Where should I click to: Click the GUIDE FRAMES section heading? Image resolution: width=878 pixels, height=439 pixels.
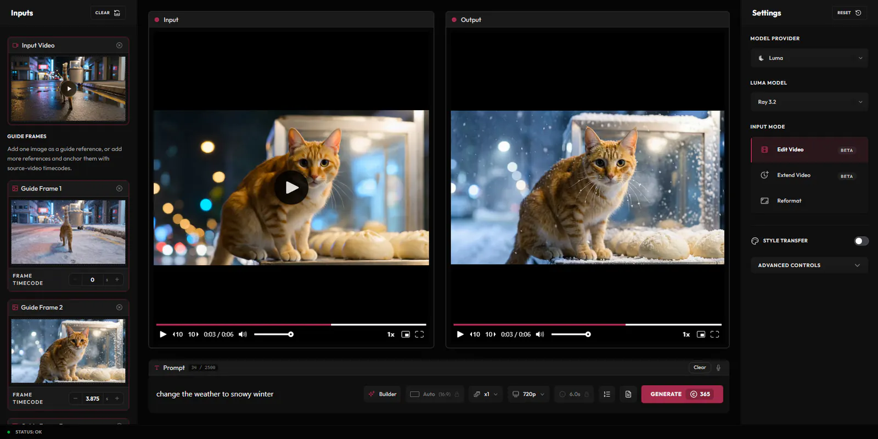click(x=27, y=136)
